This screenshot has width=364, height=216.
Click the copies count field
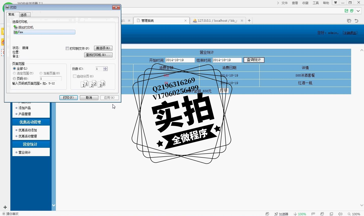99,69
